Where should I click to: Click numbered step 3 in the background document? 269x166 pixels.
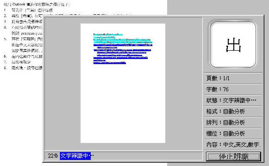pos(23,22)
